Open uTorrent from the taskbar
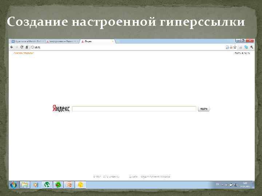The width and height of the screenshot is (262, 196). tap(47, 185)
